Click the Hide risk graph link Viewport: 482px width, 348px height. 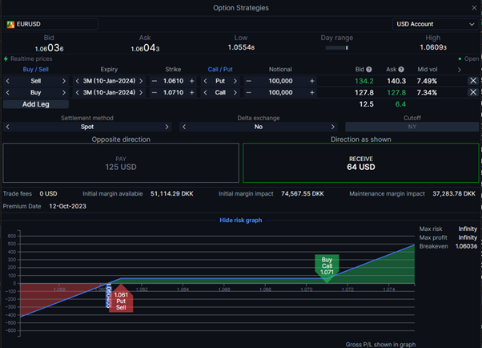coord(240,220)
